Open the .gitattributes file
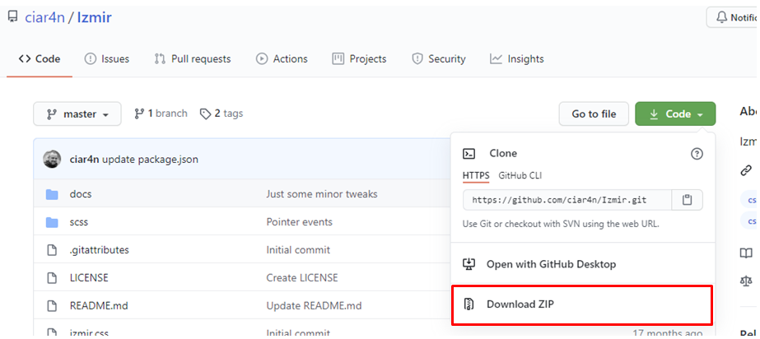This screenshot has height=339, width=760. point(100,250)
